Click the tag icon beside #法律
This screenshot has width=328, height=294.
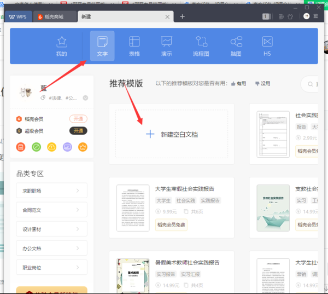click(x=43, y=98)
